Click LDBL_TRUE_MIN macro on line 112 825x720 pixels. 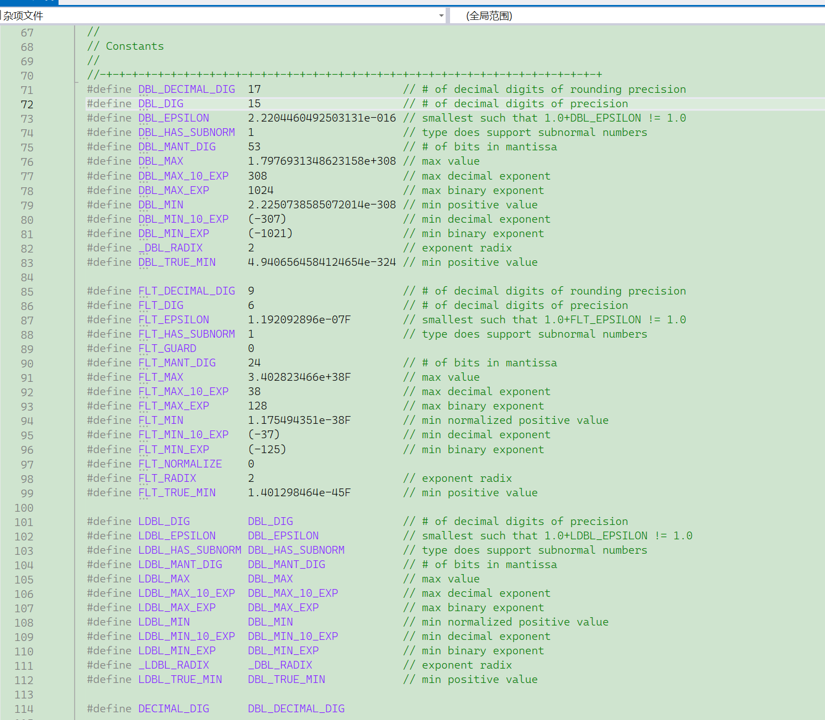(x=181, y=679)
